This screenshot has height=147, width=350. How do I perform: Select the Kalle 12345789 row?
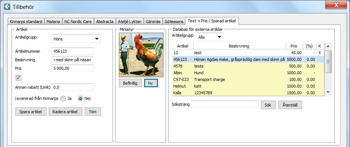pyautogui.click(x=248, y=93)
